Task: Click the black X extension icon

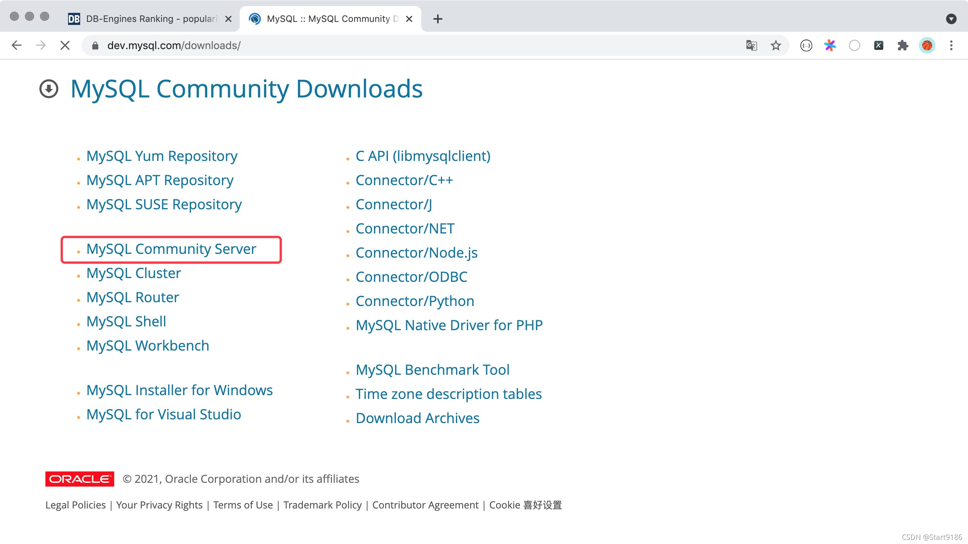Action: pyautogui.click(x=878, y=45)
